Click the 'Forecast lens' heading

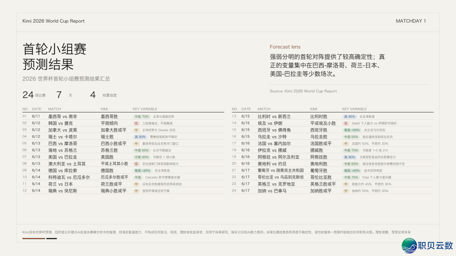coord(285,47)
